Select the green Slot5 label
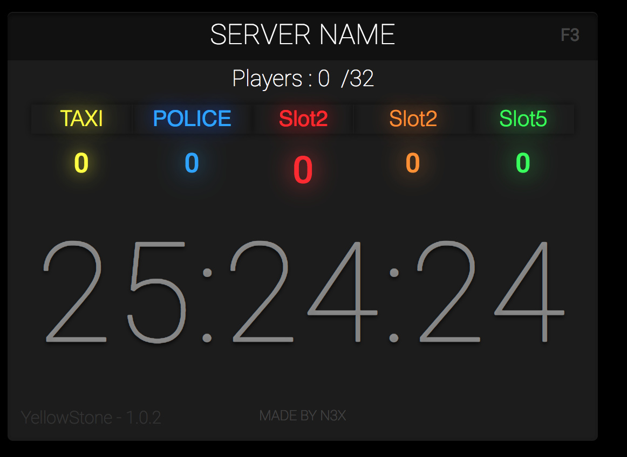 [x=523, y=119]
